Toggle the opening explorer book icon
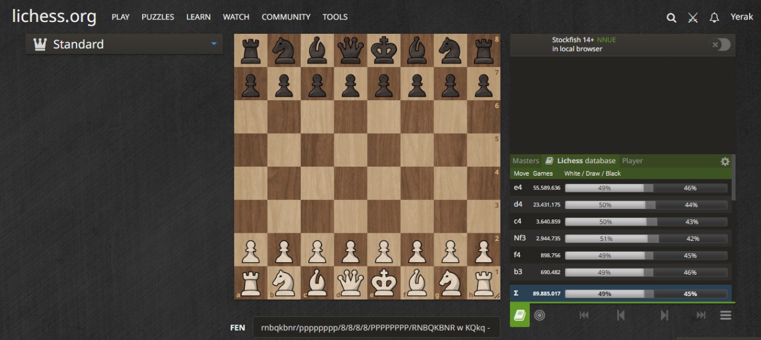Image resolution: width=761 pixels, height=340 pixels. tap(519, 315)
